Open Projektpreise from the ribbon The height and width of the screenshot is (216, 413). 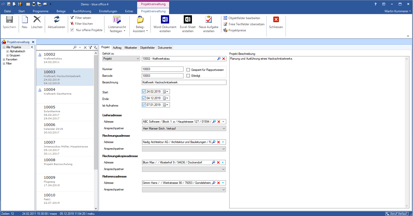pos(237,30)
